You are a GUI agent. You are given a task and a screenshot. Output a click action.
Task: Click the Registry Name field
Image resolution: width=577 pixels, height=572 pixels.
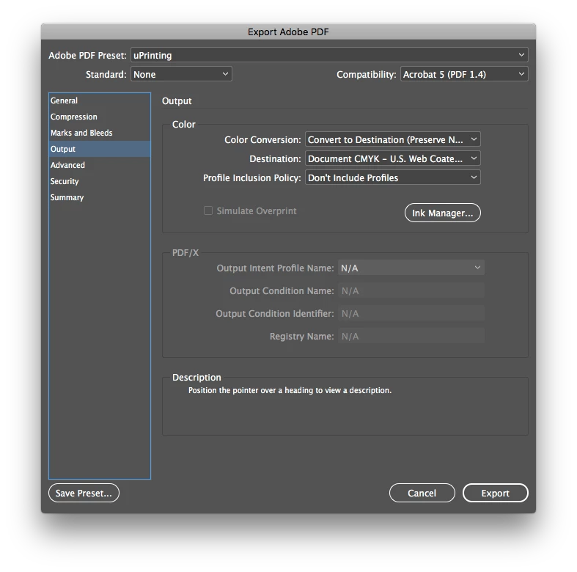coord(411,337)
